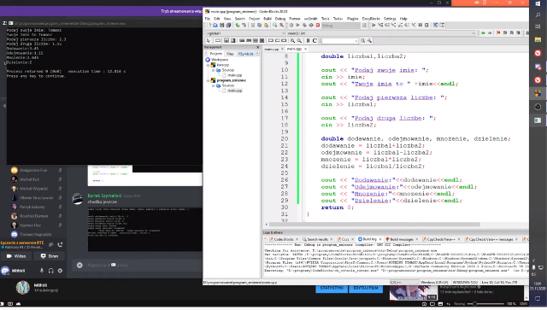Click the Save all files toolbar icon
Viewport: 547px width, 310px height.
click(x=228, y=25)
